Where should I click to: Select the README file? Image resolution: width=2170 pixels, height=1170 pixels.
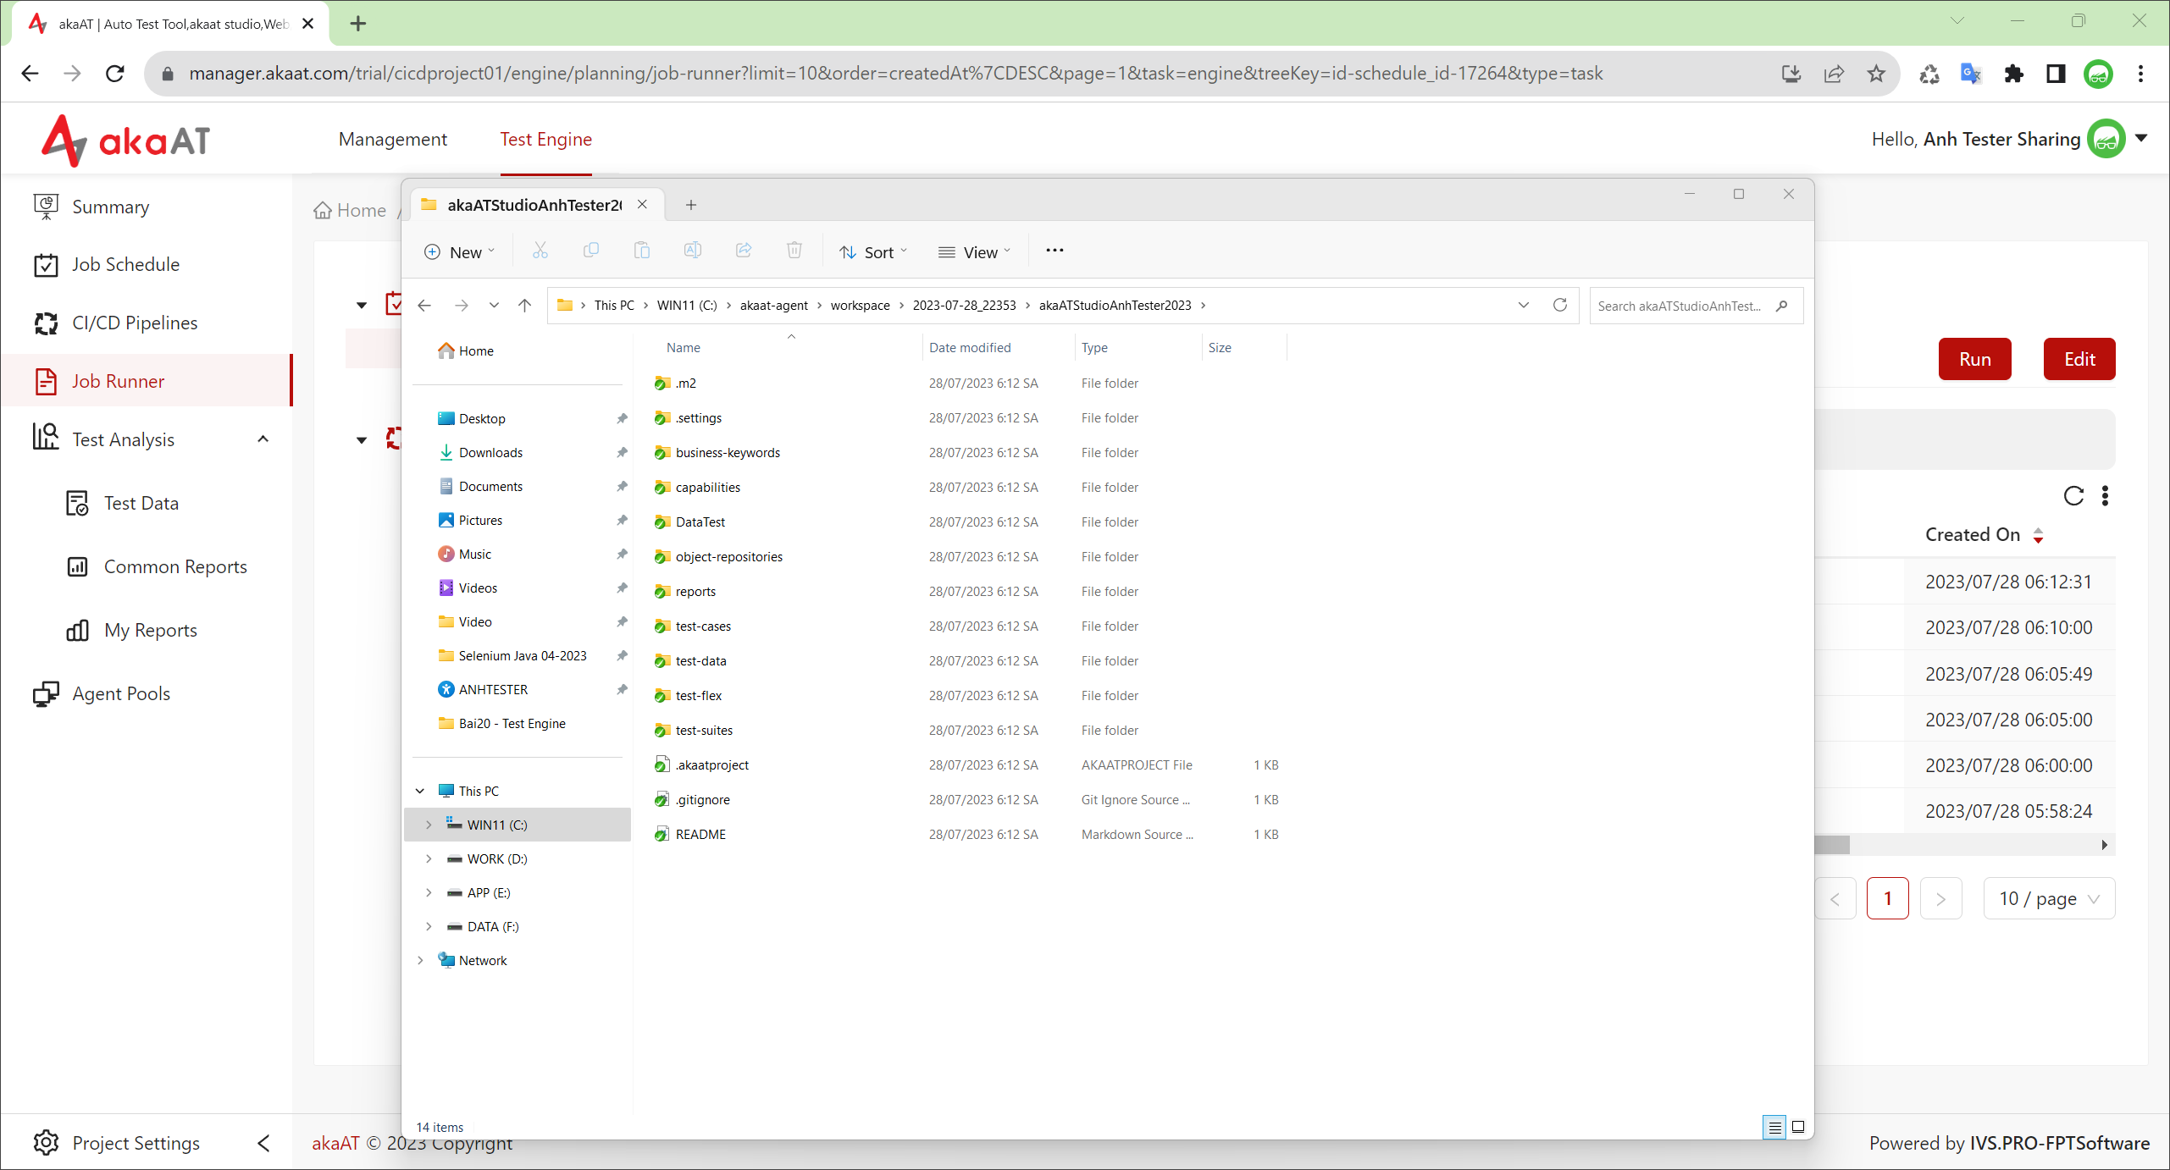700,834
